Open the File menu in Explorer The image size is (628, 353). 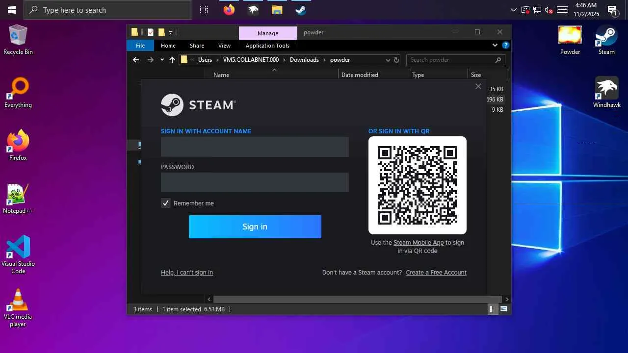click(140, 46)
